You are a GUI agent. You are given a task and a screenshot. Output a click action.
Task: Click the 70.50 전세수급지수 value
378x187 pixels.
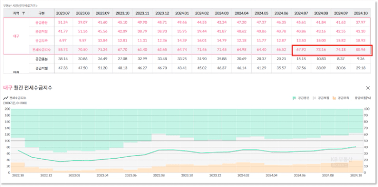[x=83, y=50]
